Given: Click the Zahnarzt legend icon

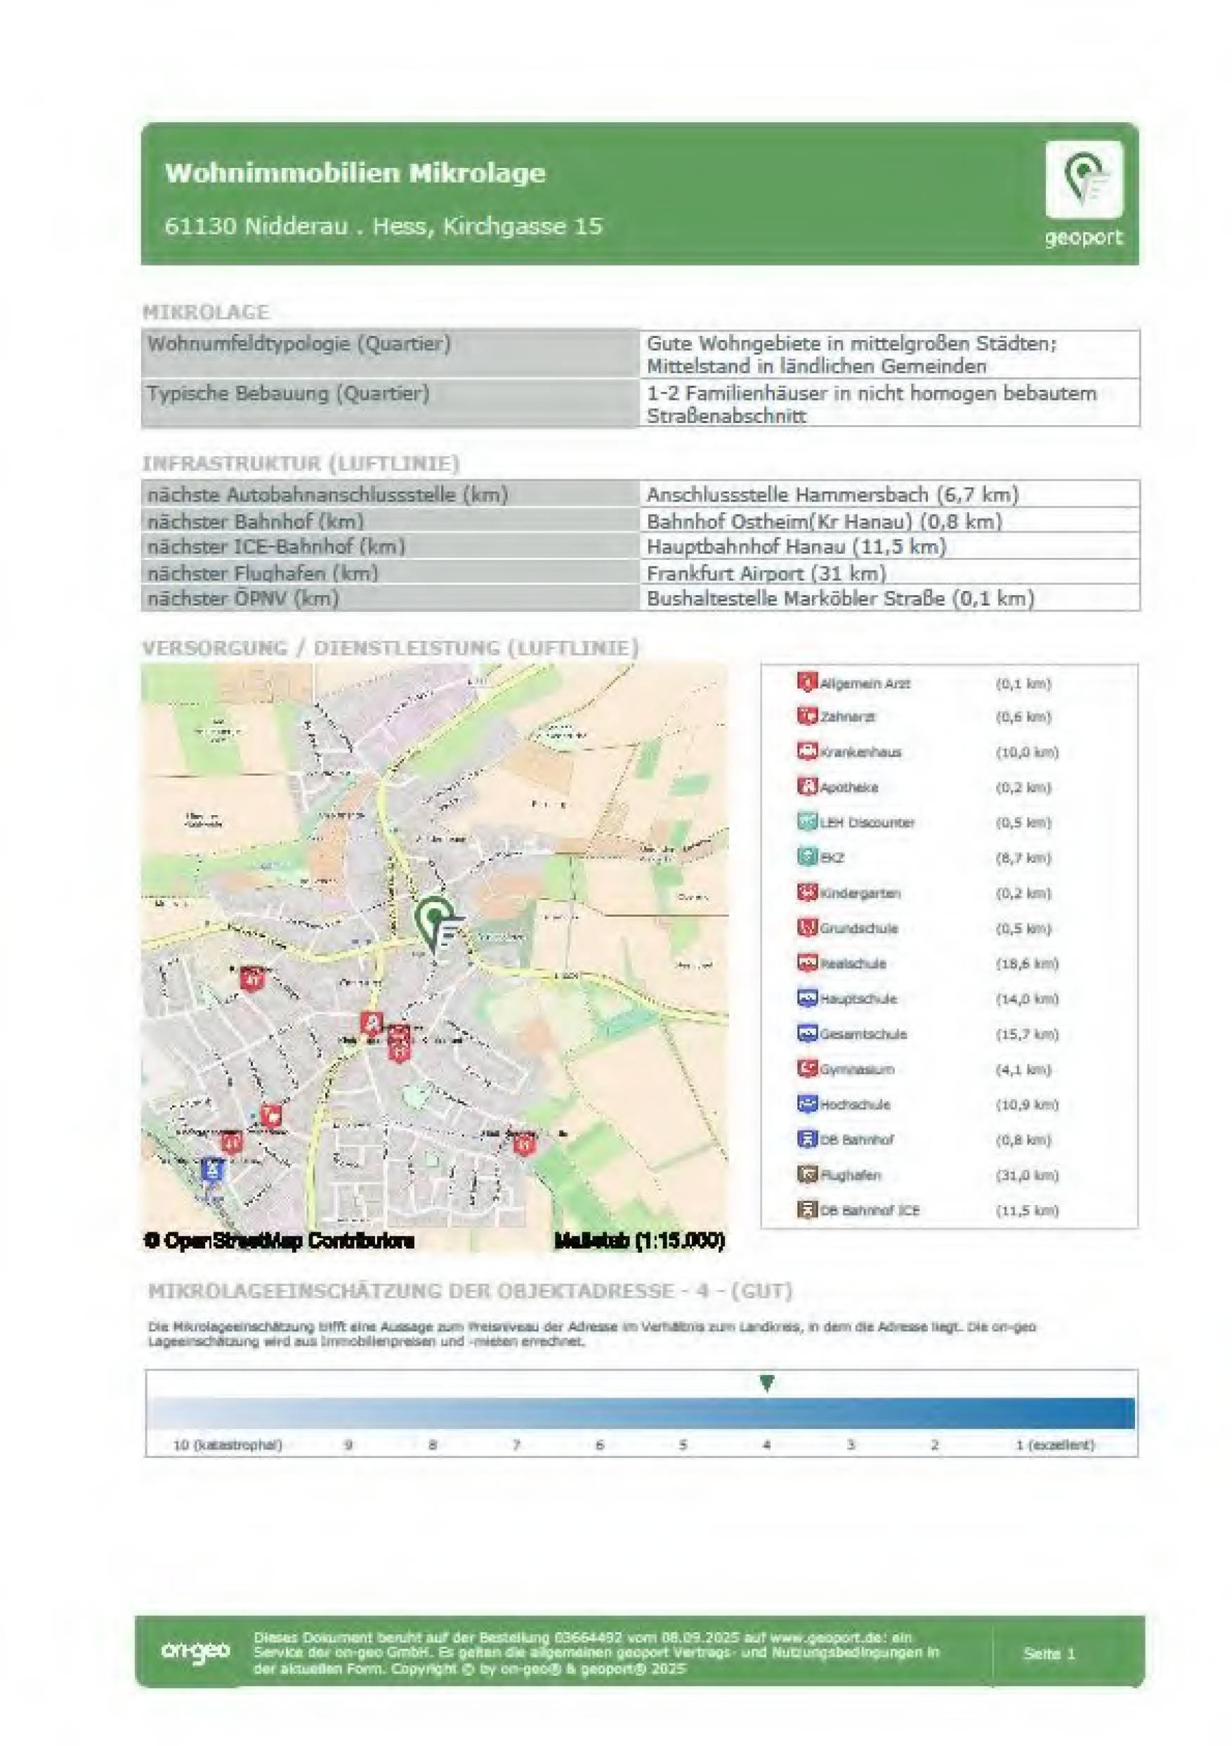Looking at the screenshot, I should [806, 715].
